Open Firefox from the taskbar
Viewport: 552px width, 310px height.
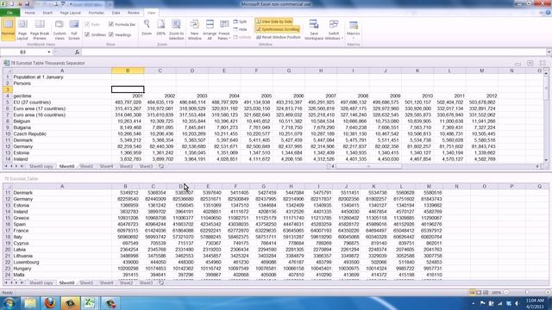coord(50,303)
